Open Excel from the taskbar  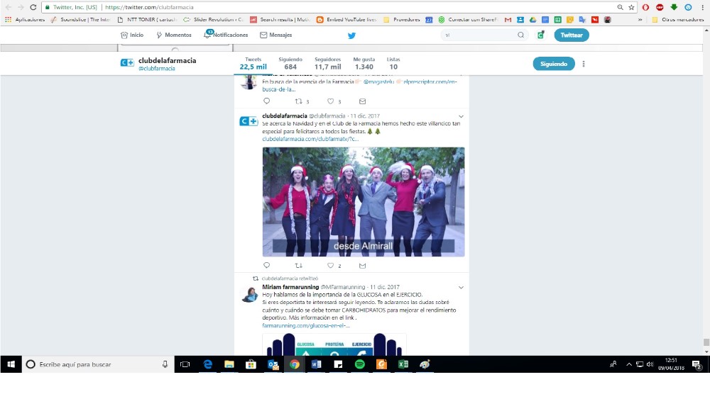pos(403,364)
